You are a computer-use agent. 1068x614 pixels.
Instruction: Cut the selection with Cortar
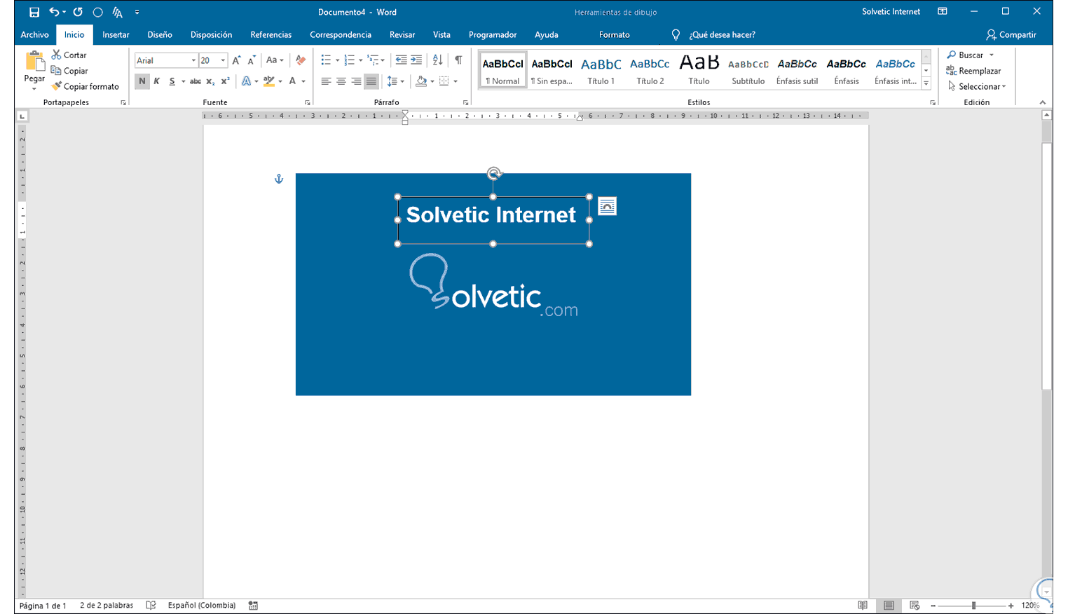(69, 55)
